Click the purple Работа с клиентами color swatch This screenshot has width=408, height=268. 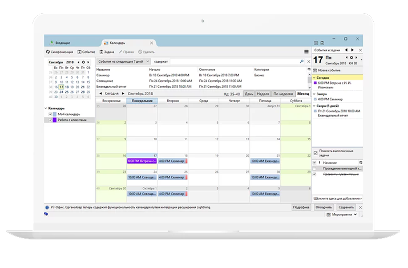[x=55, y=120]
